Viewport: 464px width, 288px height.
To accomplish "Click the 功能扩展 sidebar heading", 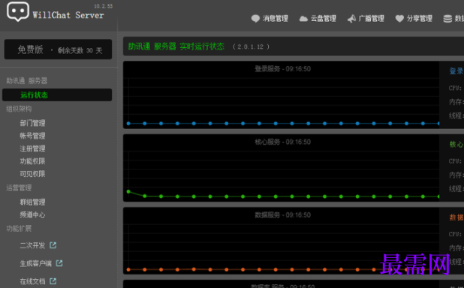I will click(19, 228).
